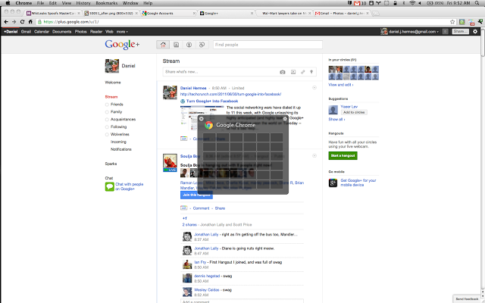Viewport: 485px width, 303px height.
Task: Open Notifications in the sidebar
Action: click(121, 149)
